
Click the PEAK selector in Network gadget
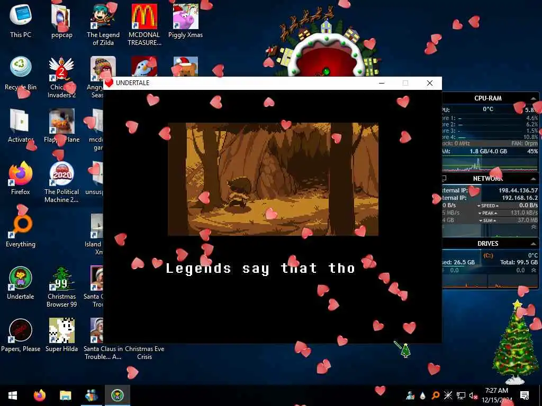pos(487,213)
